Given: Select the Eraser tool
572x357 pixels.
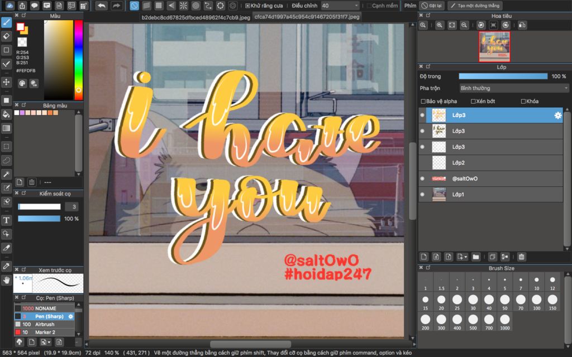Looking at the screenshot, I should 6,36.
